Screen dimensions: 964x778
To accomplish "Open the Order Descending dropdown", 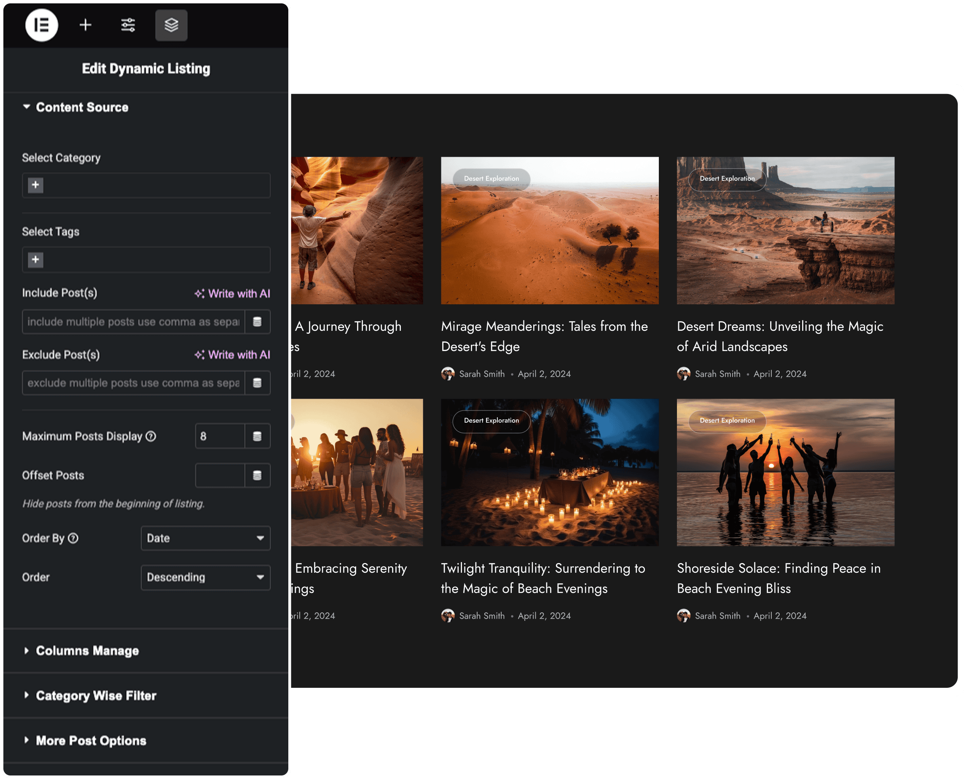I will tap(205, 577).
